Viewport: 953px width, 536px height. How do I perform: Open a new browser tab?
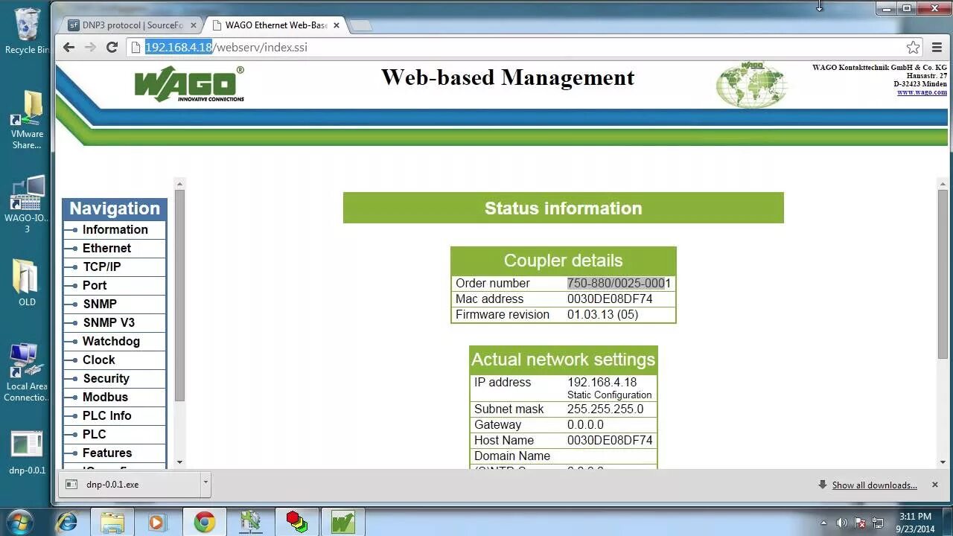[361, 25]
